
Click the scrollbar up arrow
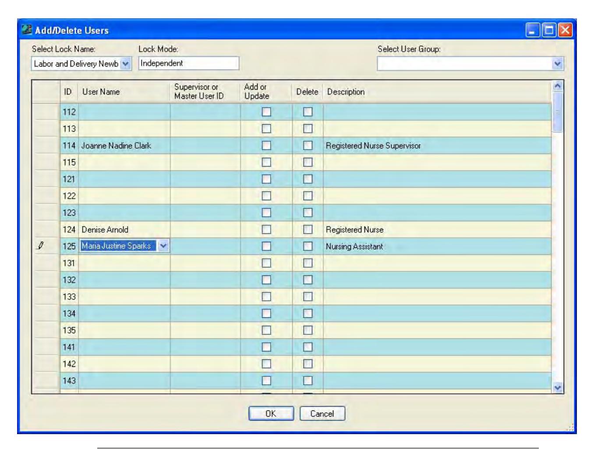click(x=557, y=86)
